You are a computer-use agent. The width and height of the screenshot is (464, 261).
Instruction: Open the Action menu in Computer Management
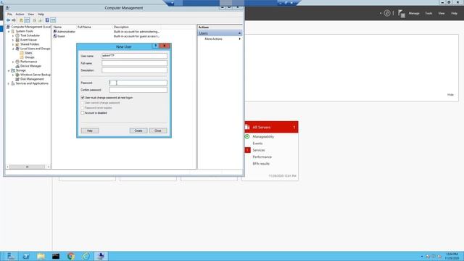[20, 14]
